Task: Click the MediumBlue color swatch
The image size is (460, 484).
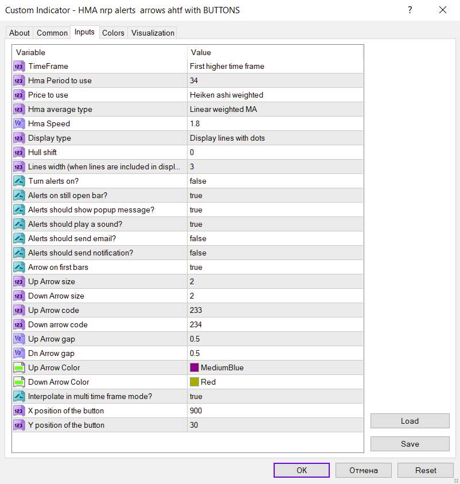Action: tap(194, 367)
